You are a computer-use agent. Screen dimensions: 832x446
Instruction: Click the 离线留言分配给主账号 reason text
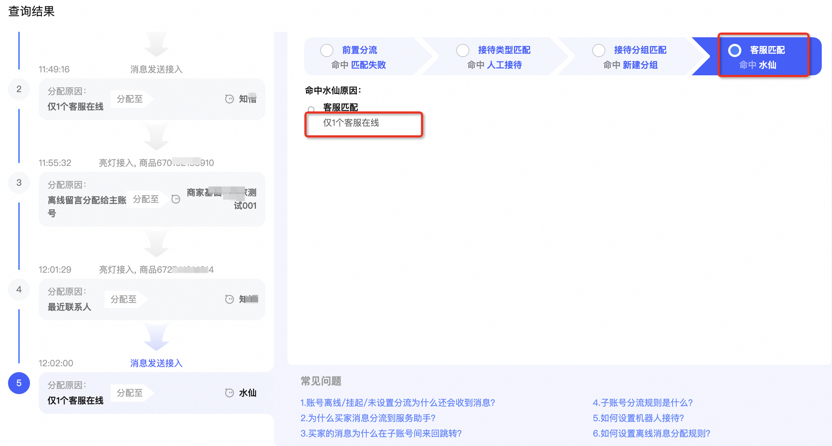click(87, 207)
